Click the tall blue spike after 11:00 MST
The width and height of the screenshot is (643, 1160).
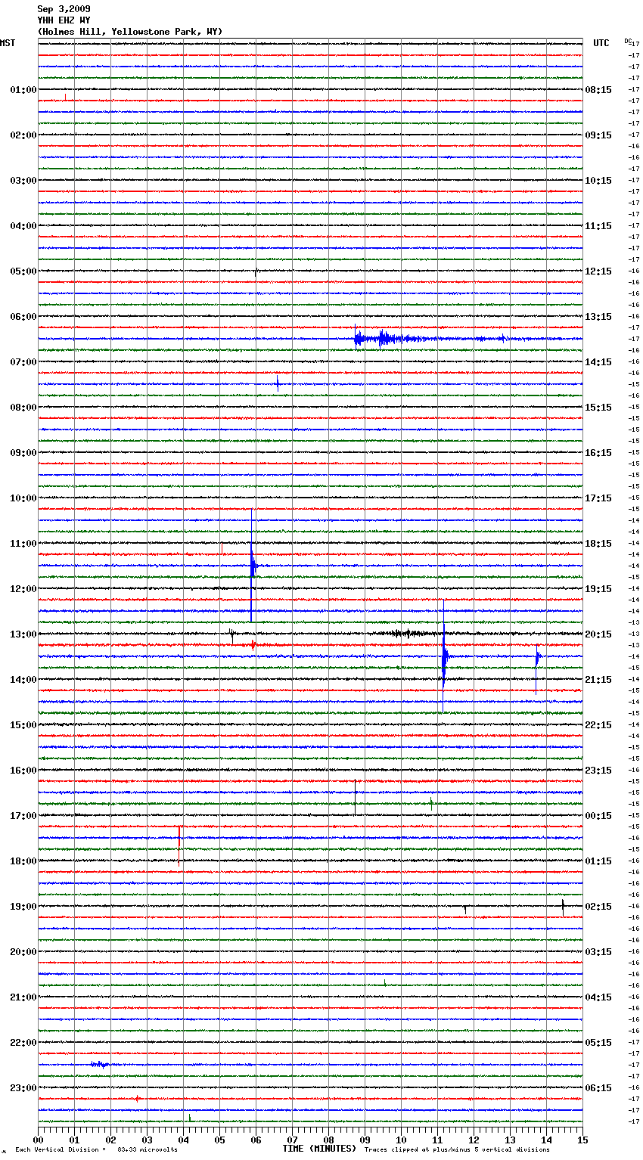coord(252,565)
